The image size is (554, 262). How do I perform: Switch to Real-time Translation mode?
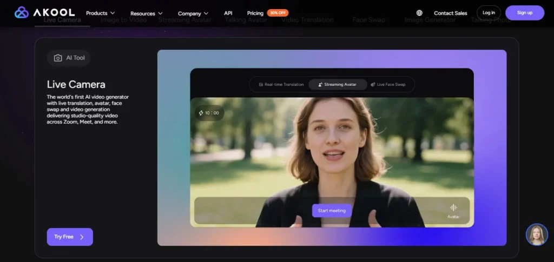pos(281,85)
